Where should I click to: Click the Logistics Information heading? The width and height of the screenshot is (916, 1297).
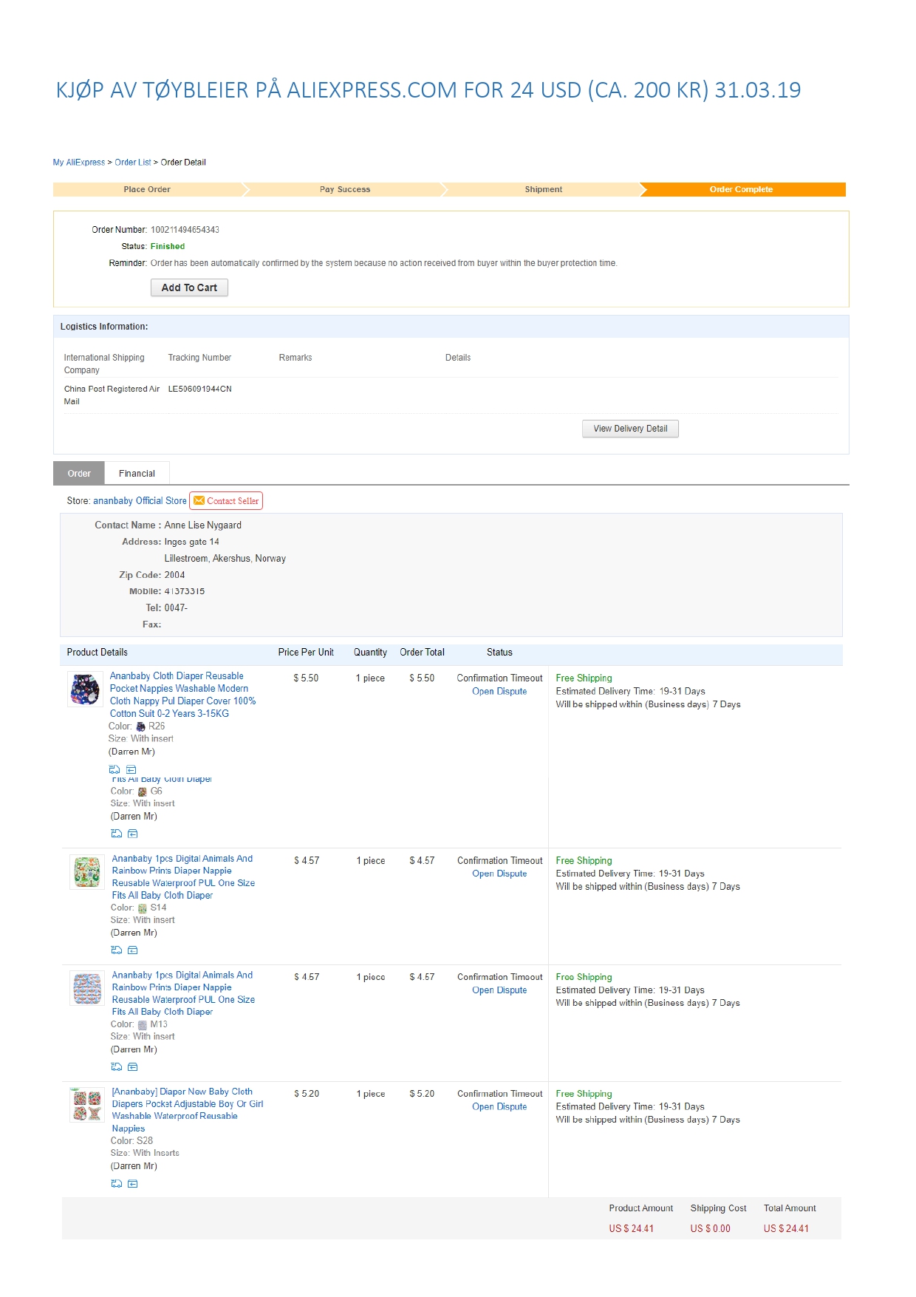(x=104, y=327)
